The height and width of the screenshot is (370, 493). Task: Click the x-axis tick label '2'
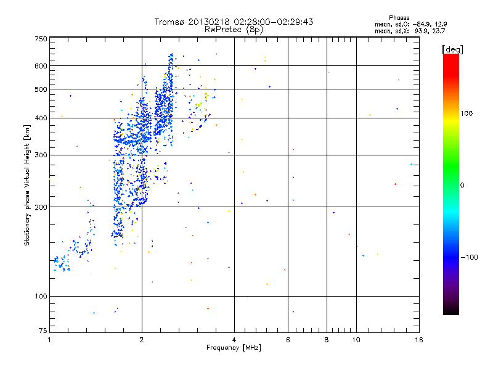142,340
